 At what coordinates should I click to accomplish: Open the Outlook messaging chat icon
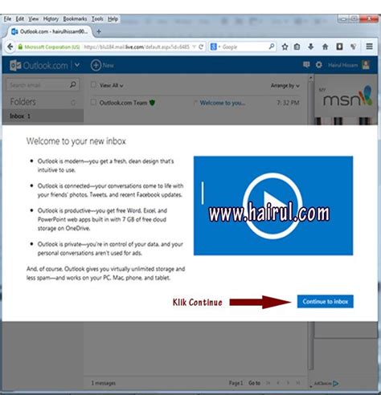pyautogui.click(x=306, y=65)
